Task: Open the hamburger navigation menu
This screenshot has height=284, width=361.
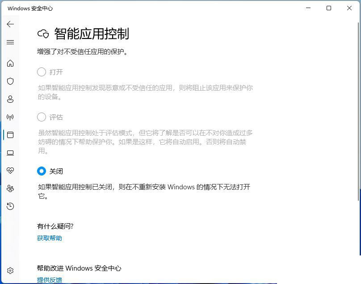Action: (10, 42)
